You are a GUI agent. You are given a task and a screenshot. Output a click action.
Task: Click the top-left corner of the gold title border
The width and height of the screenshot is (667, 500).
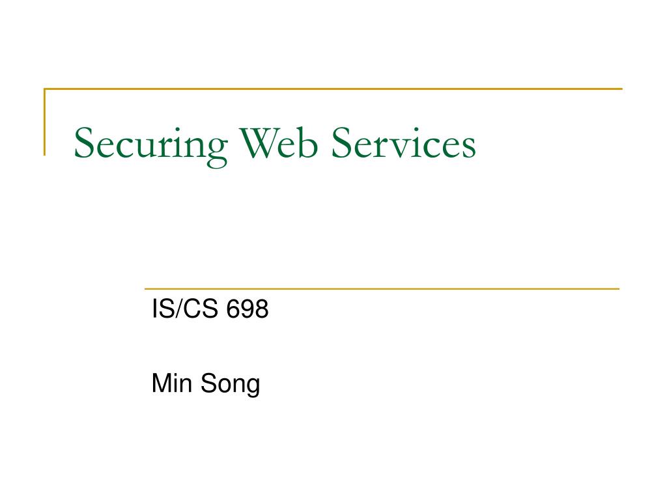pos(45,89)
